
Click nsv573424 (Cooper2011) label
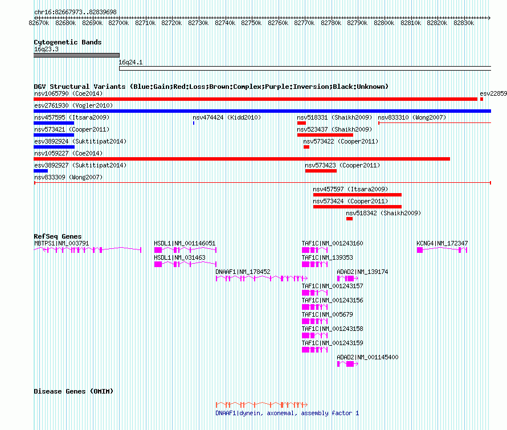click(350, 201)
